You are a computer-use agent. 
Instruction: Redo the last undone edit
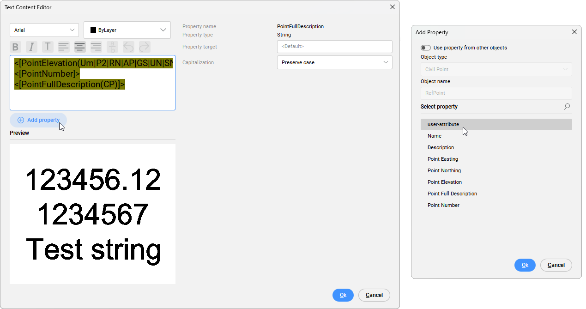point(145,47)
